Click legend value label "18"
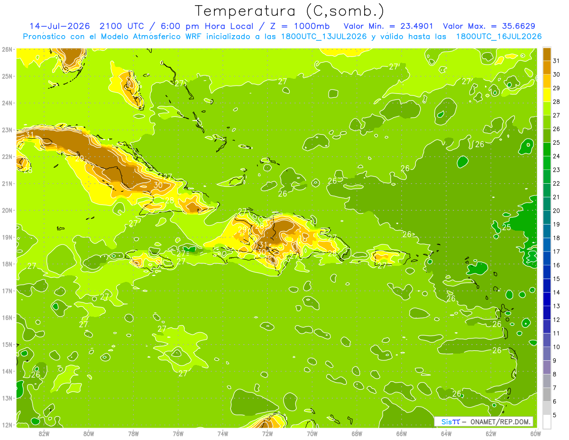This screenshot has height=440, width=569. click(x=557, y=238)
